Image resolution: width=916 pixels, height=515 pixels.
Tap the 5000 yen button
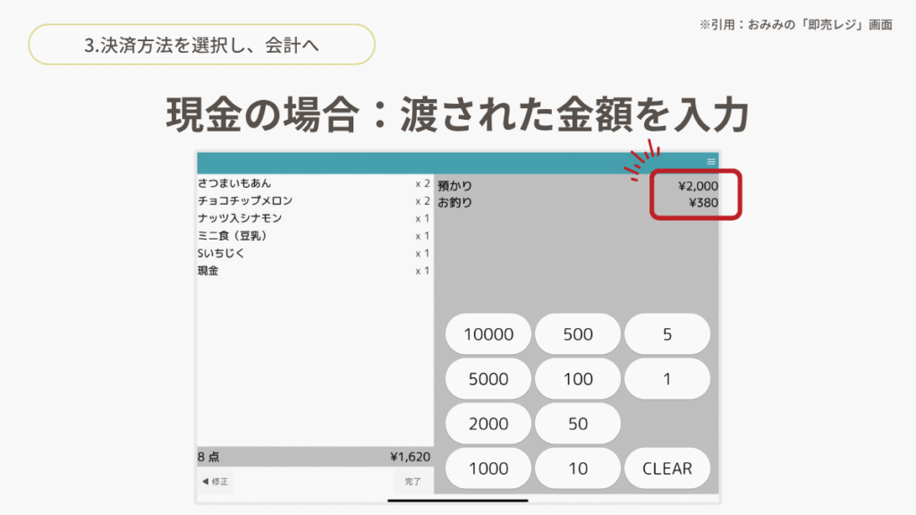(x=488, y=379)
